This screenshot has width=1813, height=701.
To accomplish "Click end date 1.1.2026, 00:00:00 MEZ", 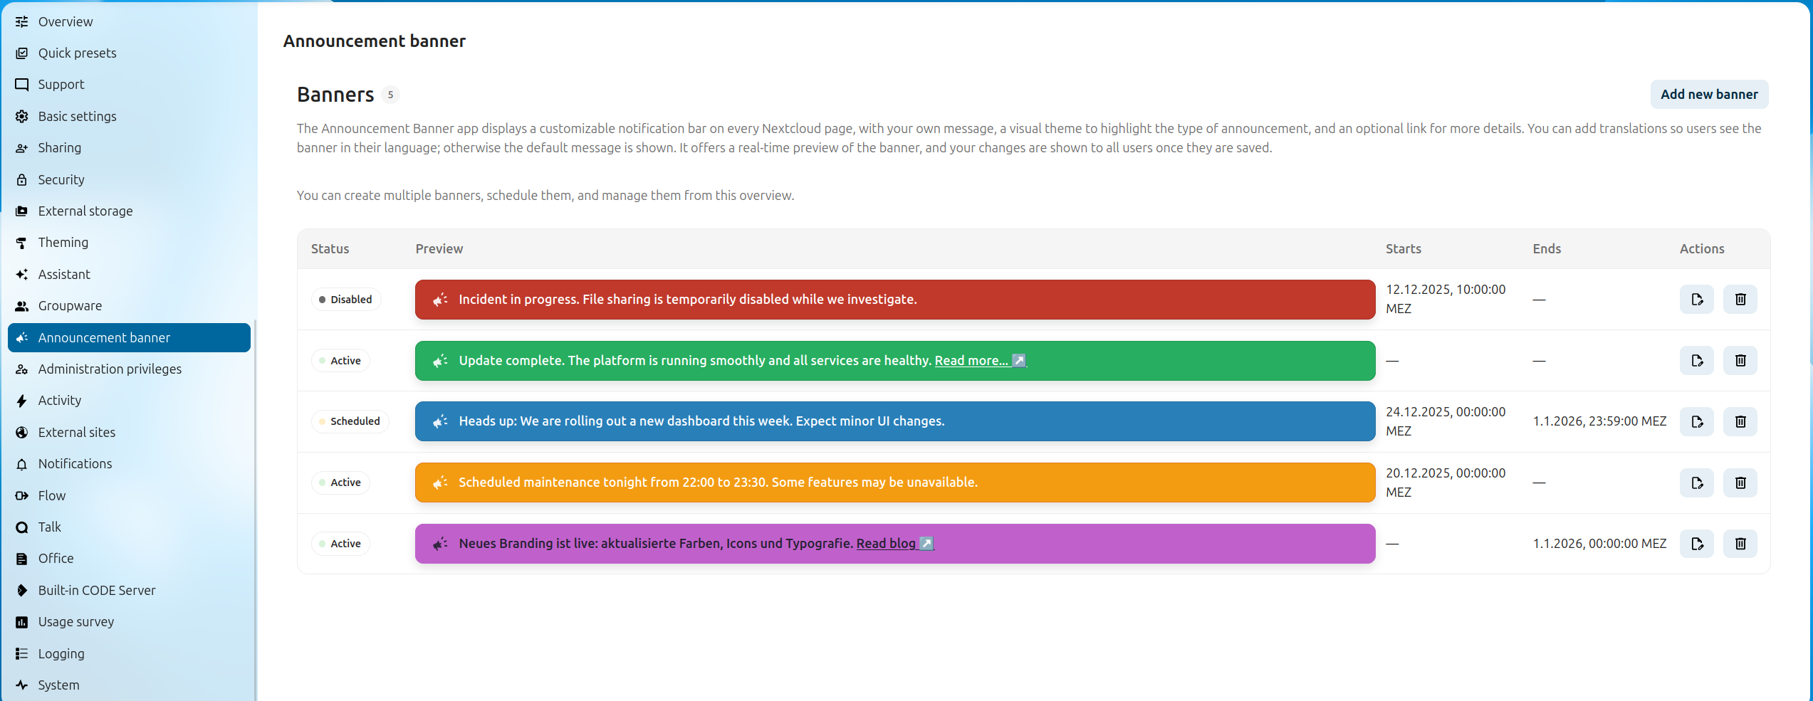I will click(1599, 544).
